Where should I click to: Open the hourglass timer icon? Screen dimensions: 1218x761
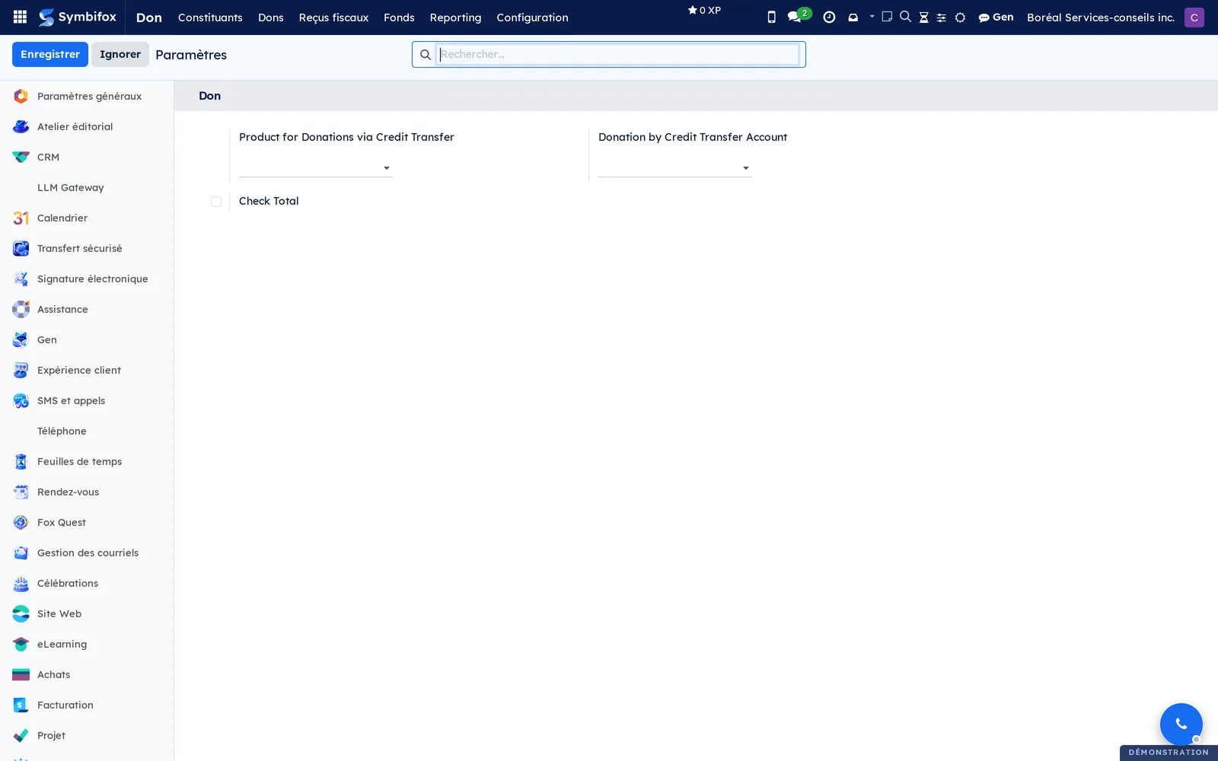point(923,17)
